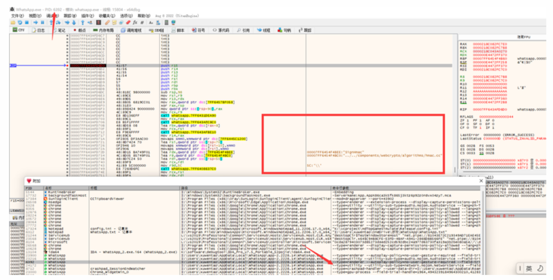Viewport: 553px width, 280px height.
Task: Open the 文件 menu
Action: (17, 16)
